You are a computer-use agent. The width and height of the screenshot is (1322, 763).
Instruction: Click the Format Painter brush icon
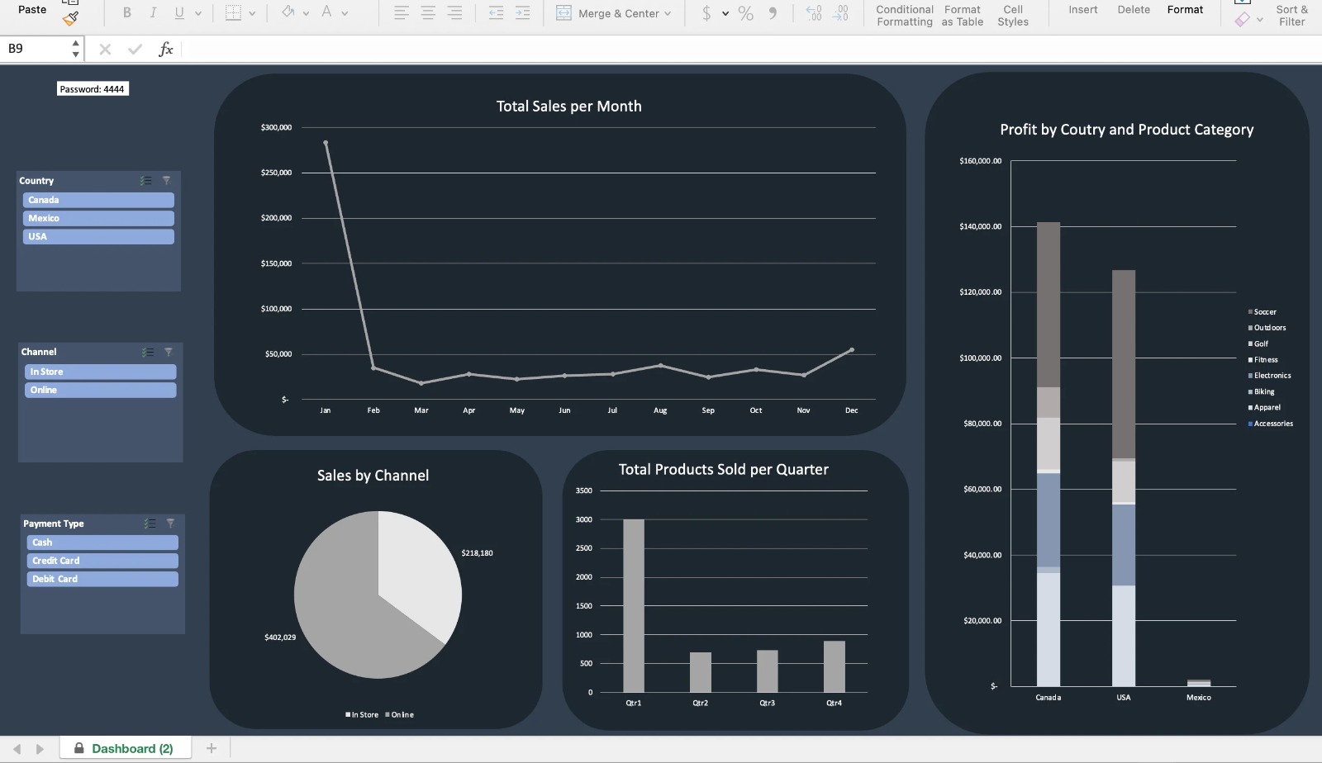tap(71, 17)
